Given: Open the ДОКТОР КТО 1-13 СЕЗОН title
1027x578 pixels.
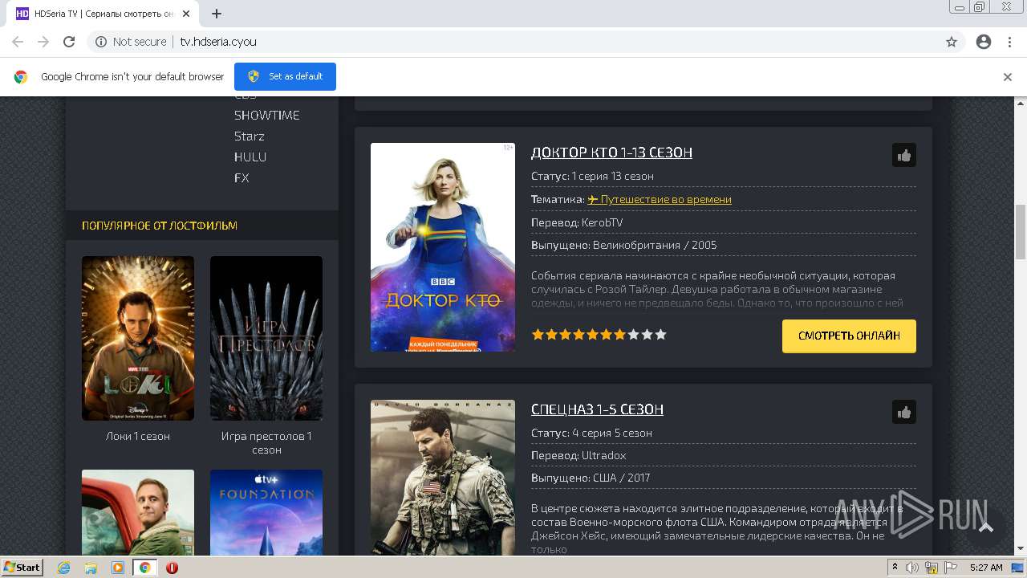Looking at the screenshot, I should point(611,153).
